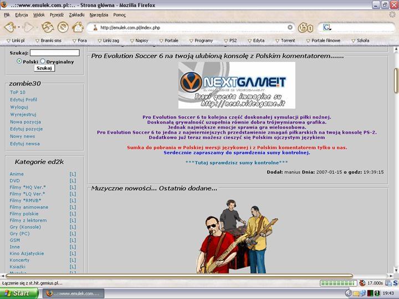
Task: Open the Kino Azjatyckie category
Action: coord(27,253)
